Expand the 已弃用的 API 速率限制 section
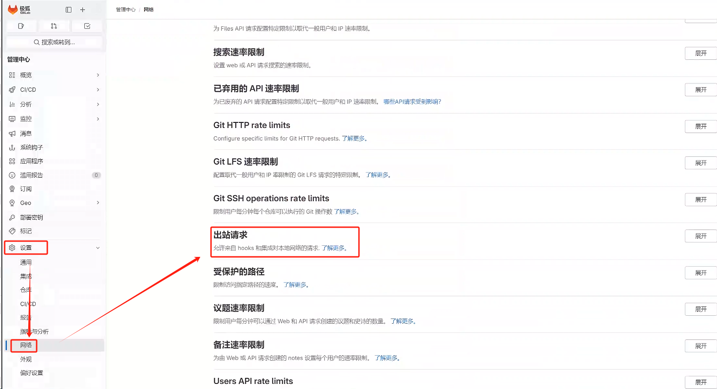This screenshot has width=717, height=389. pos(701,89)
